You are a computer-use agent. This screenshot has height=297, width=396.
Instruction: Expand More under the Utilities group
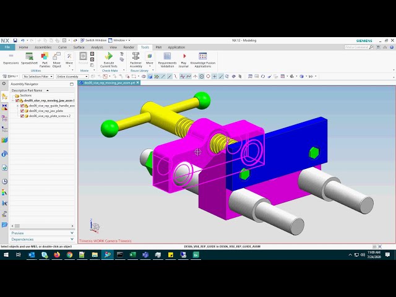tap(69, 59)
